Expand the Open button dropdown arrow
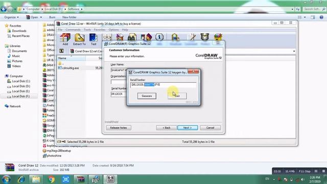 tap(41, 17)
